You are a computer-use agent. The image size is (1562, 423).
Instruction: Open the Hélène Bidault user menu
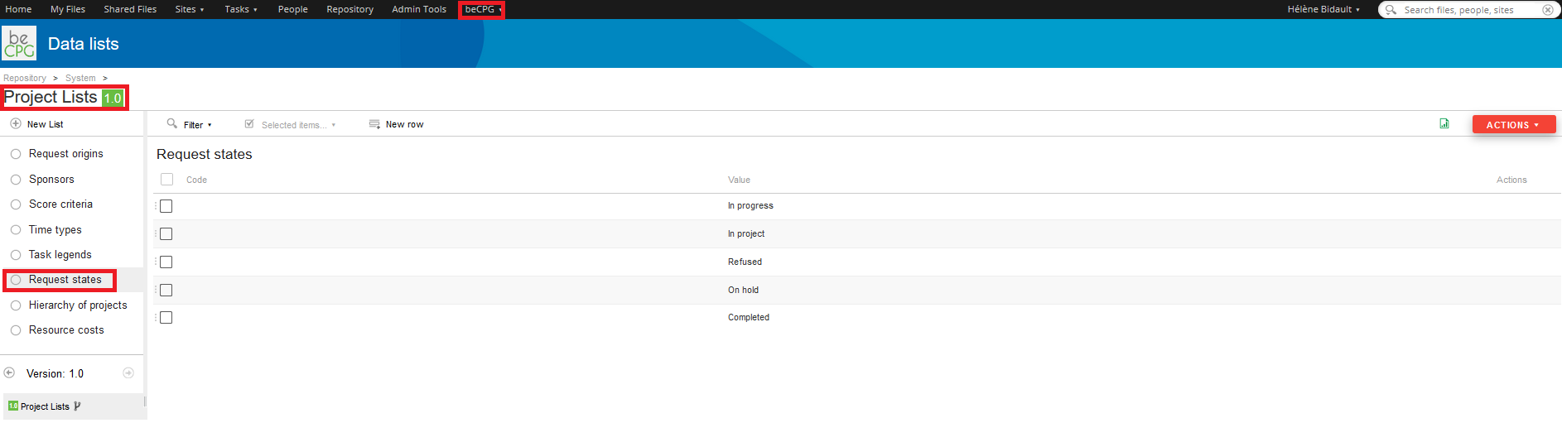point(1323,9)
